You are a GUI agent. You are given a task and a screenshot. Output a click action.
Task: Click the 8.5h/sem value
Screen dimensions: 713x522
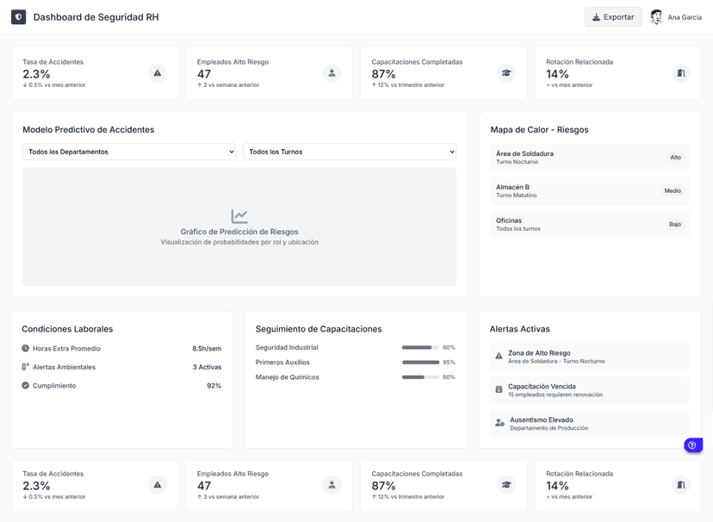[x=207, y=349]
